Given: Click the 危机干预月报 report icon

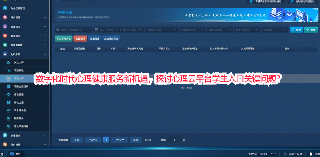Looking at the screenshot, I should (x=8, y=127).
